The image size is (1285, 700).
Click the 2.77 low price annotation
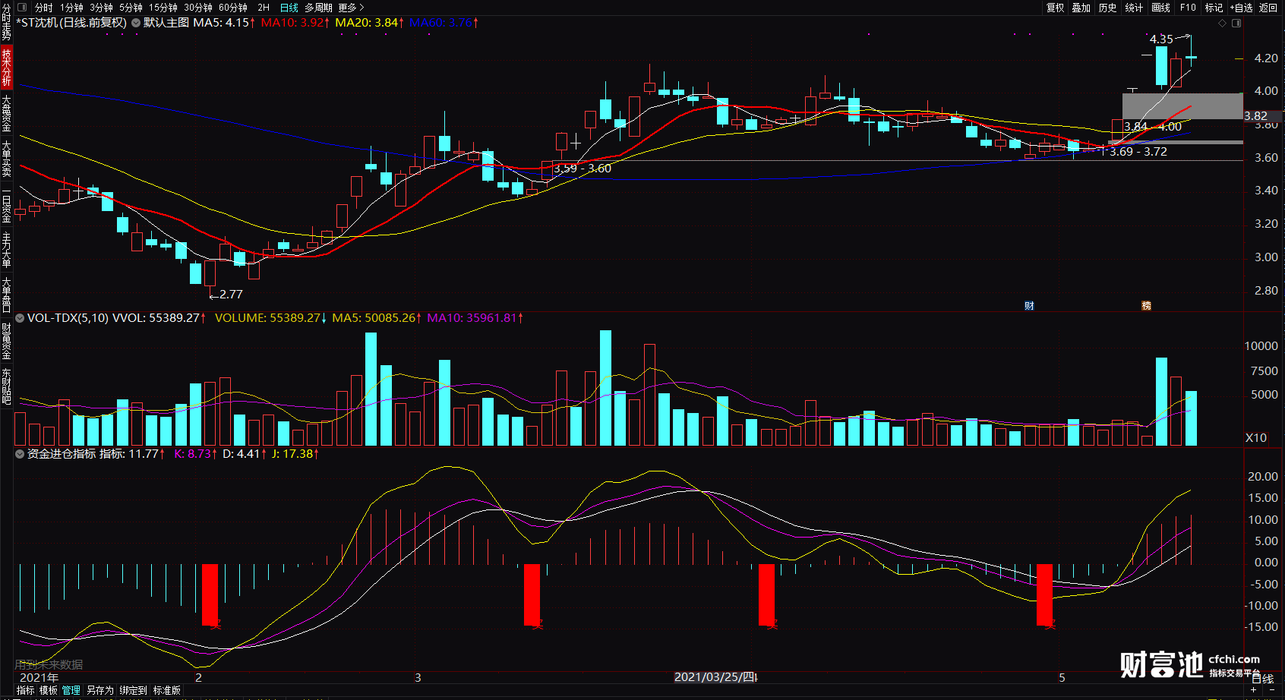[231, 295]
